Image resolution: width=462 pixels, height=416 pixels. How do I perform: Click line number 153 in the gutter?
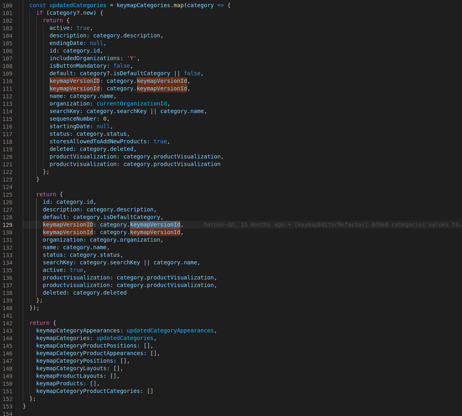tap(8, 406)
